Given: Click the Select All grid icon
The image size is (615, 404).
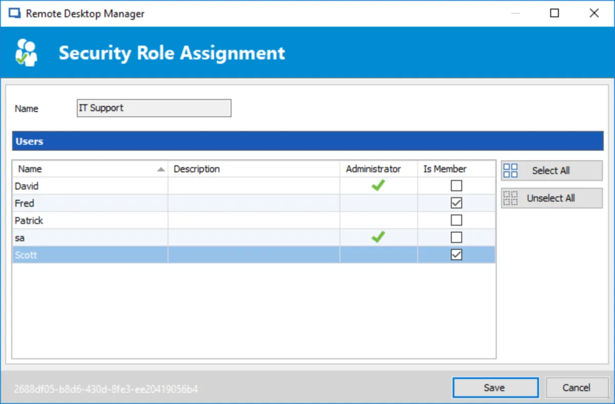Looking at the screenshot, I should (510, 171).
